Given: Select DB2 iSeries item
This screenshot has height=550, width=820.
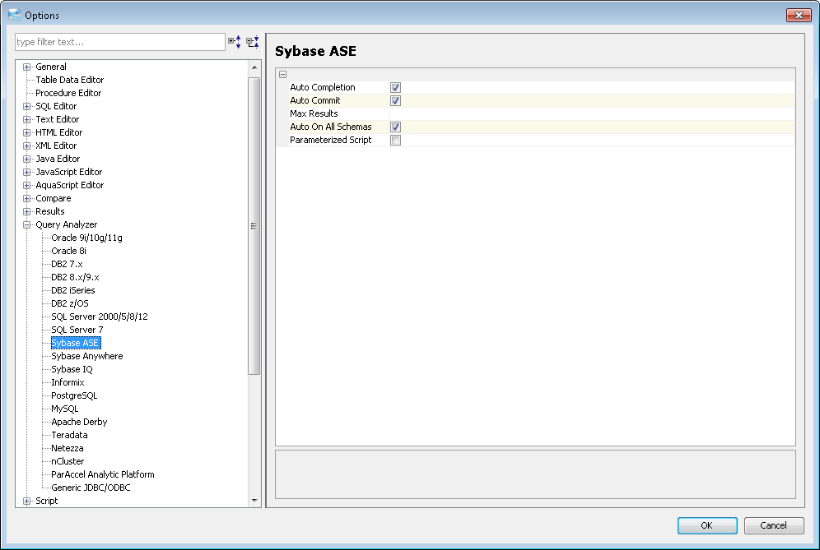Looking at the screenshot, I should (x=73, y=290).
